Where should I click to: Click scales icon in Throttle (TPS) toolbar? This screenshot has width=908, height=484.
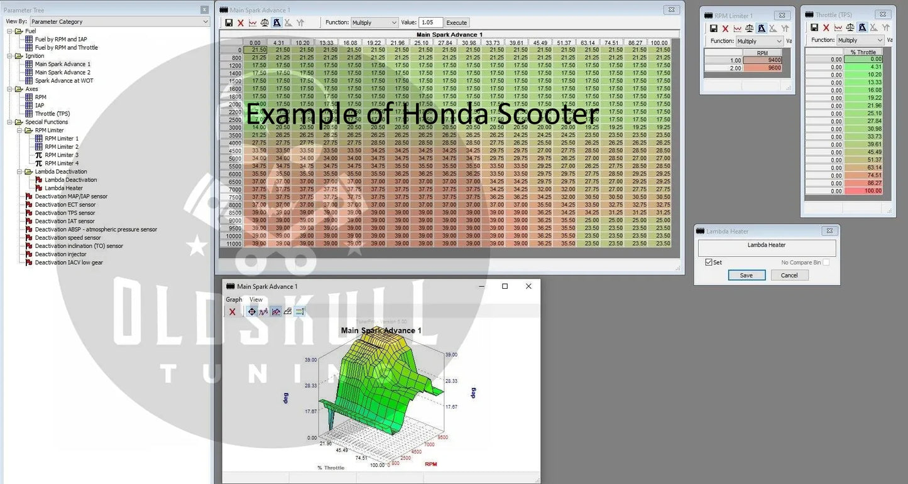(x=850, y=28)
